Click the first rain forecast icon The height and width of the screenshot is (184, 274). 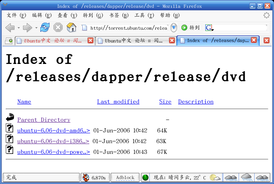coord(231,177)
